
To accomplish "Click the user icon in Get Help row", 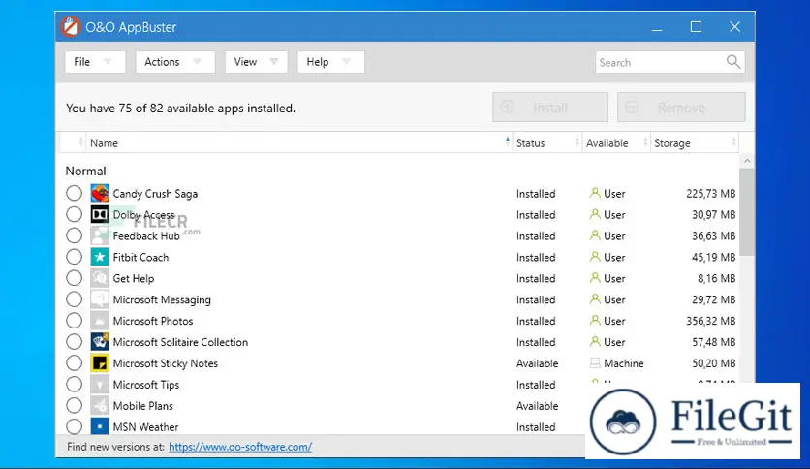I will pyautogui.click(x=595, y=277).
